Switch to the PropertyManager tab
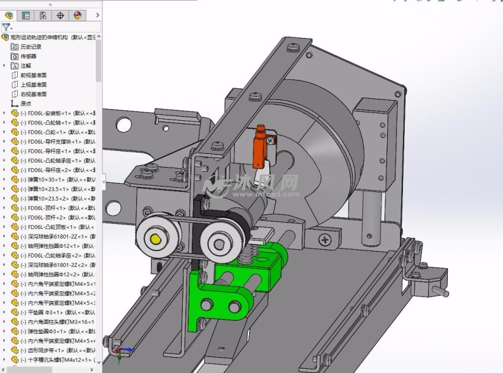The image size is (503, 373). [26, 15]
